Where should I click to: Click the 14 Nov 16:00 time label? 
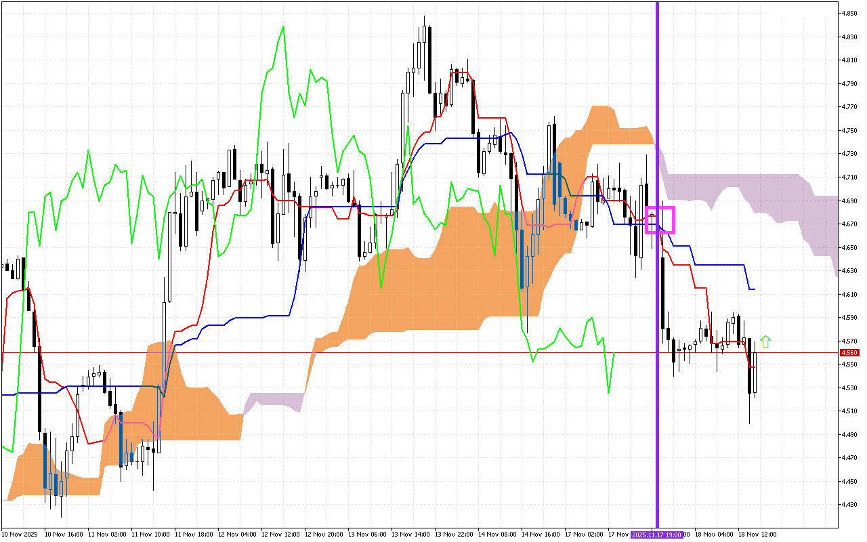(x=543, y=535)
